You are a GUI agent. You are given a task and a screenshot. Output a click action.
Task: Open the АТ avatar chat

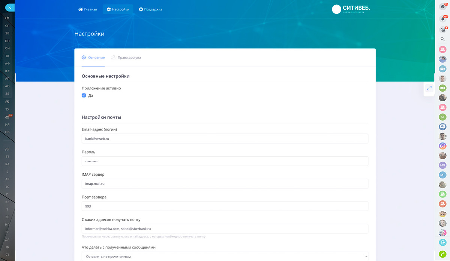[442, 117]
